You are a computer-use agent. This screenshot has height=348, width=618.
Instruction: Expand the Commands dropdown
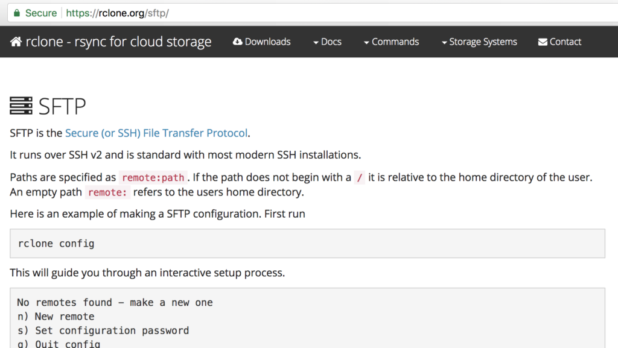point(396,42)
